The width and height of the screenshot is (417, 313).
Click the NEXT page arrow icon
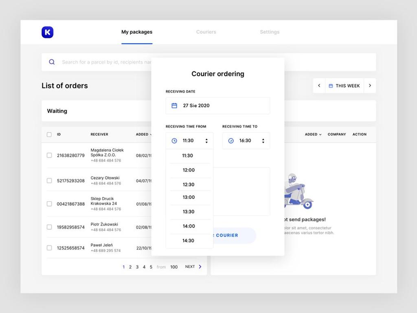[x=200, y=267]
